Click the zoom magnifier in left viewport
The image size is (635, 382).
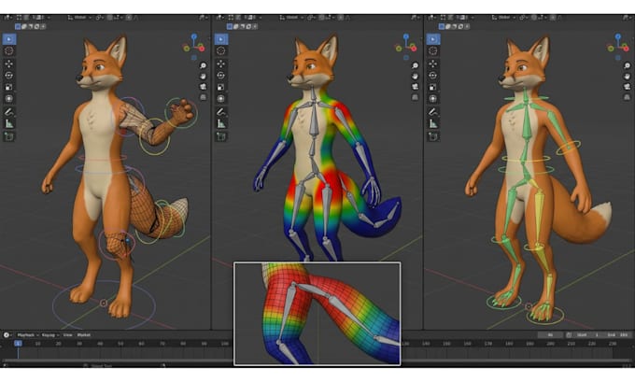click(x=203, y=65)
